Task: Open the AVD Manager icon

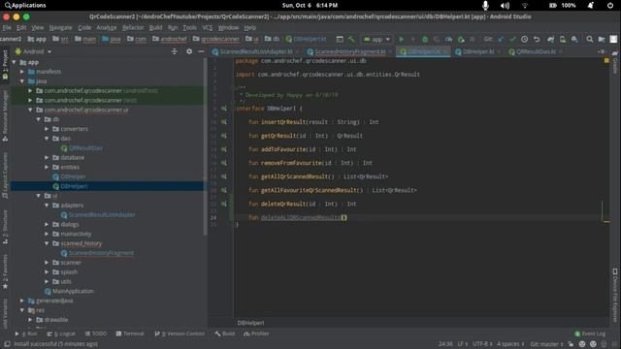Action: (x=563, y=39)
